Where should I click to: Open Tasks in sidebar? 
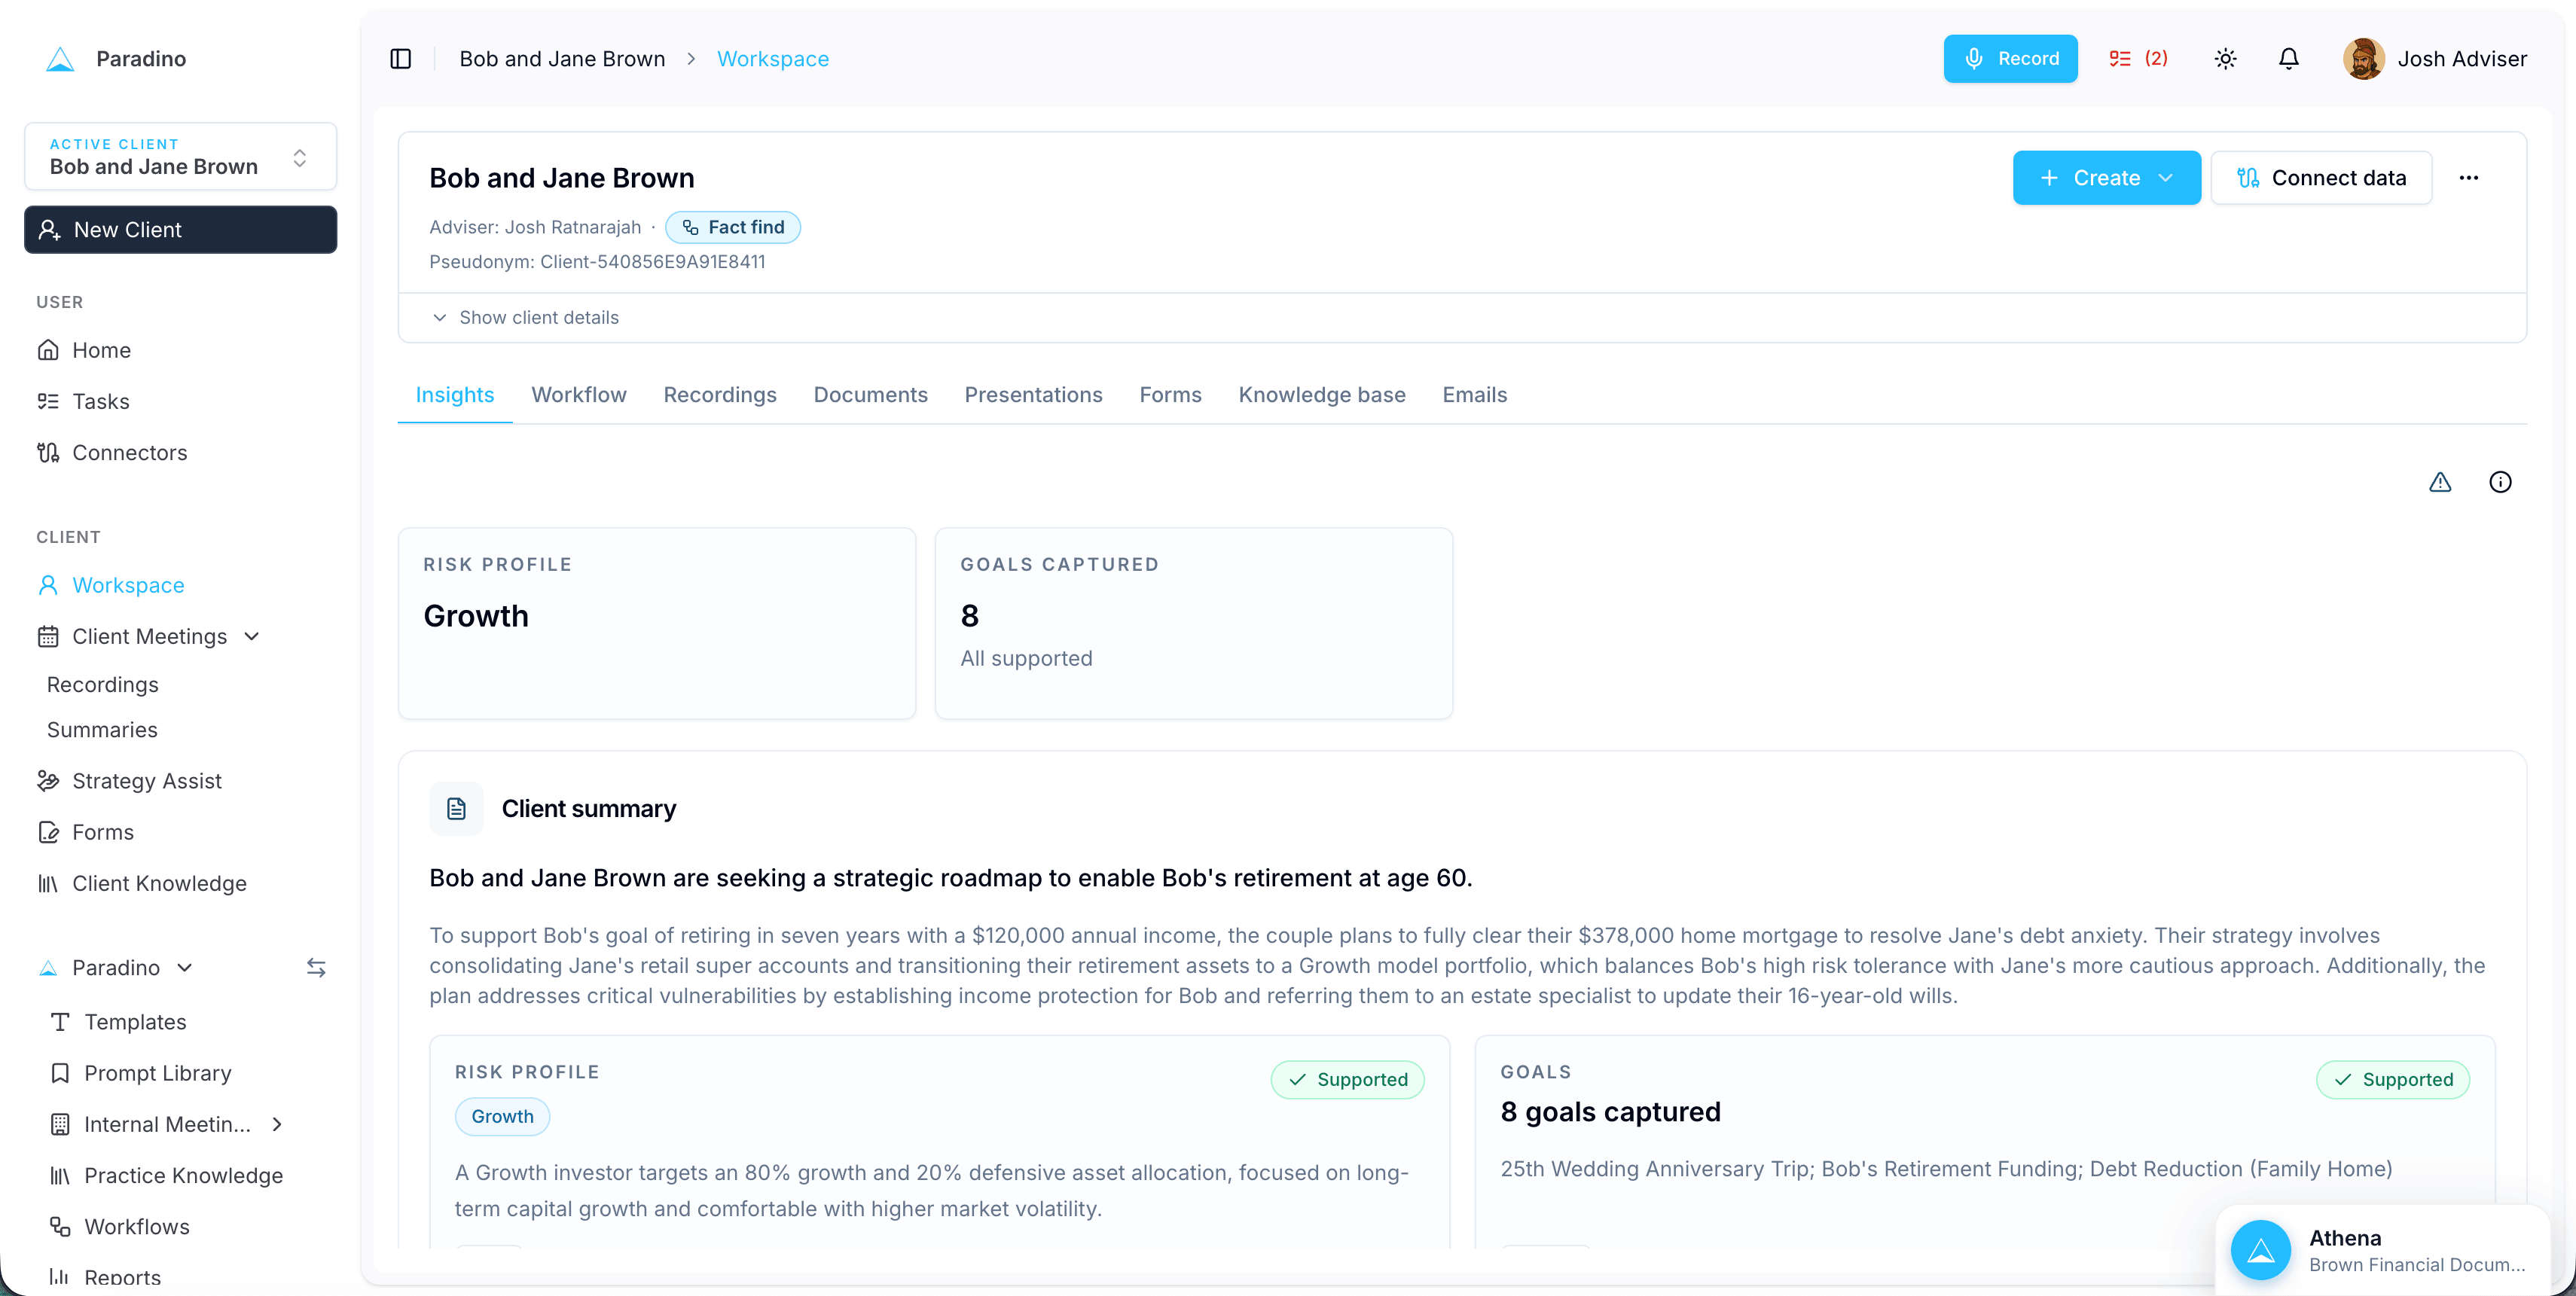[x=83, y=401]
